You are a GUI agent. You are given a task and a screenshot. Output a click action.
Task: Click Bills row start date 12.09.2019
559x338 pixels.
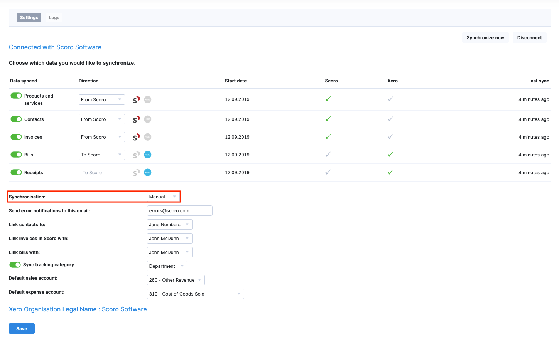[x=237, y=155]
